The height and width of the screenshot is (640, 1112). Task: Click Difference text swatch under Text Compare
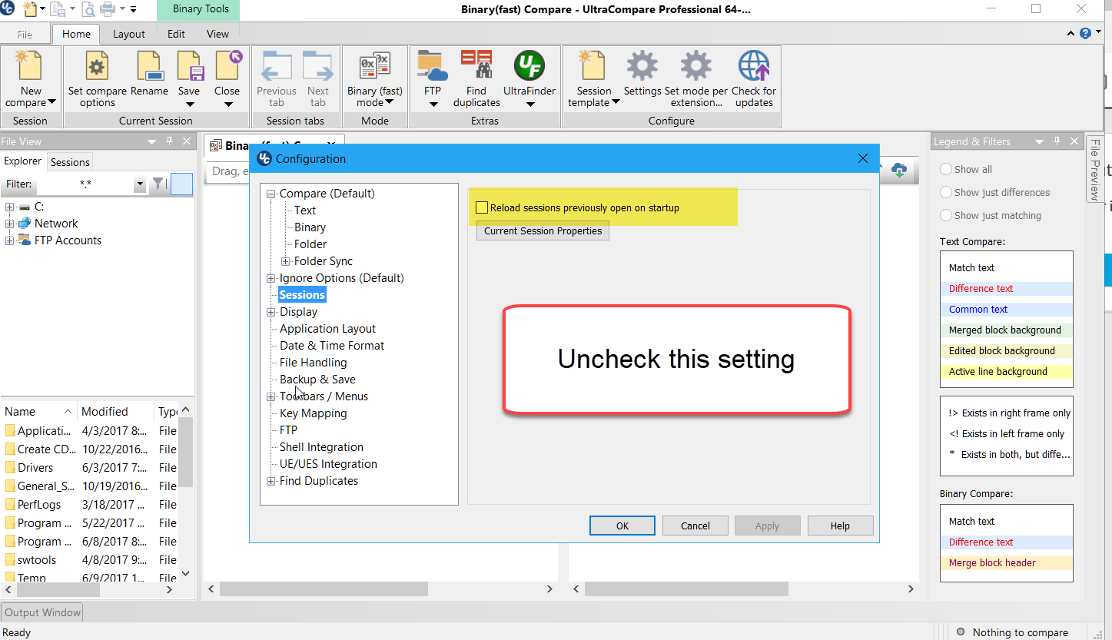[1007, 289]
